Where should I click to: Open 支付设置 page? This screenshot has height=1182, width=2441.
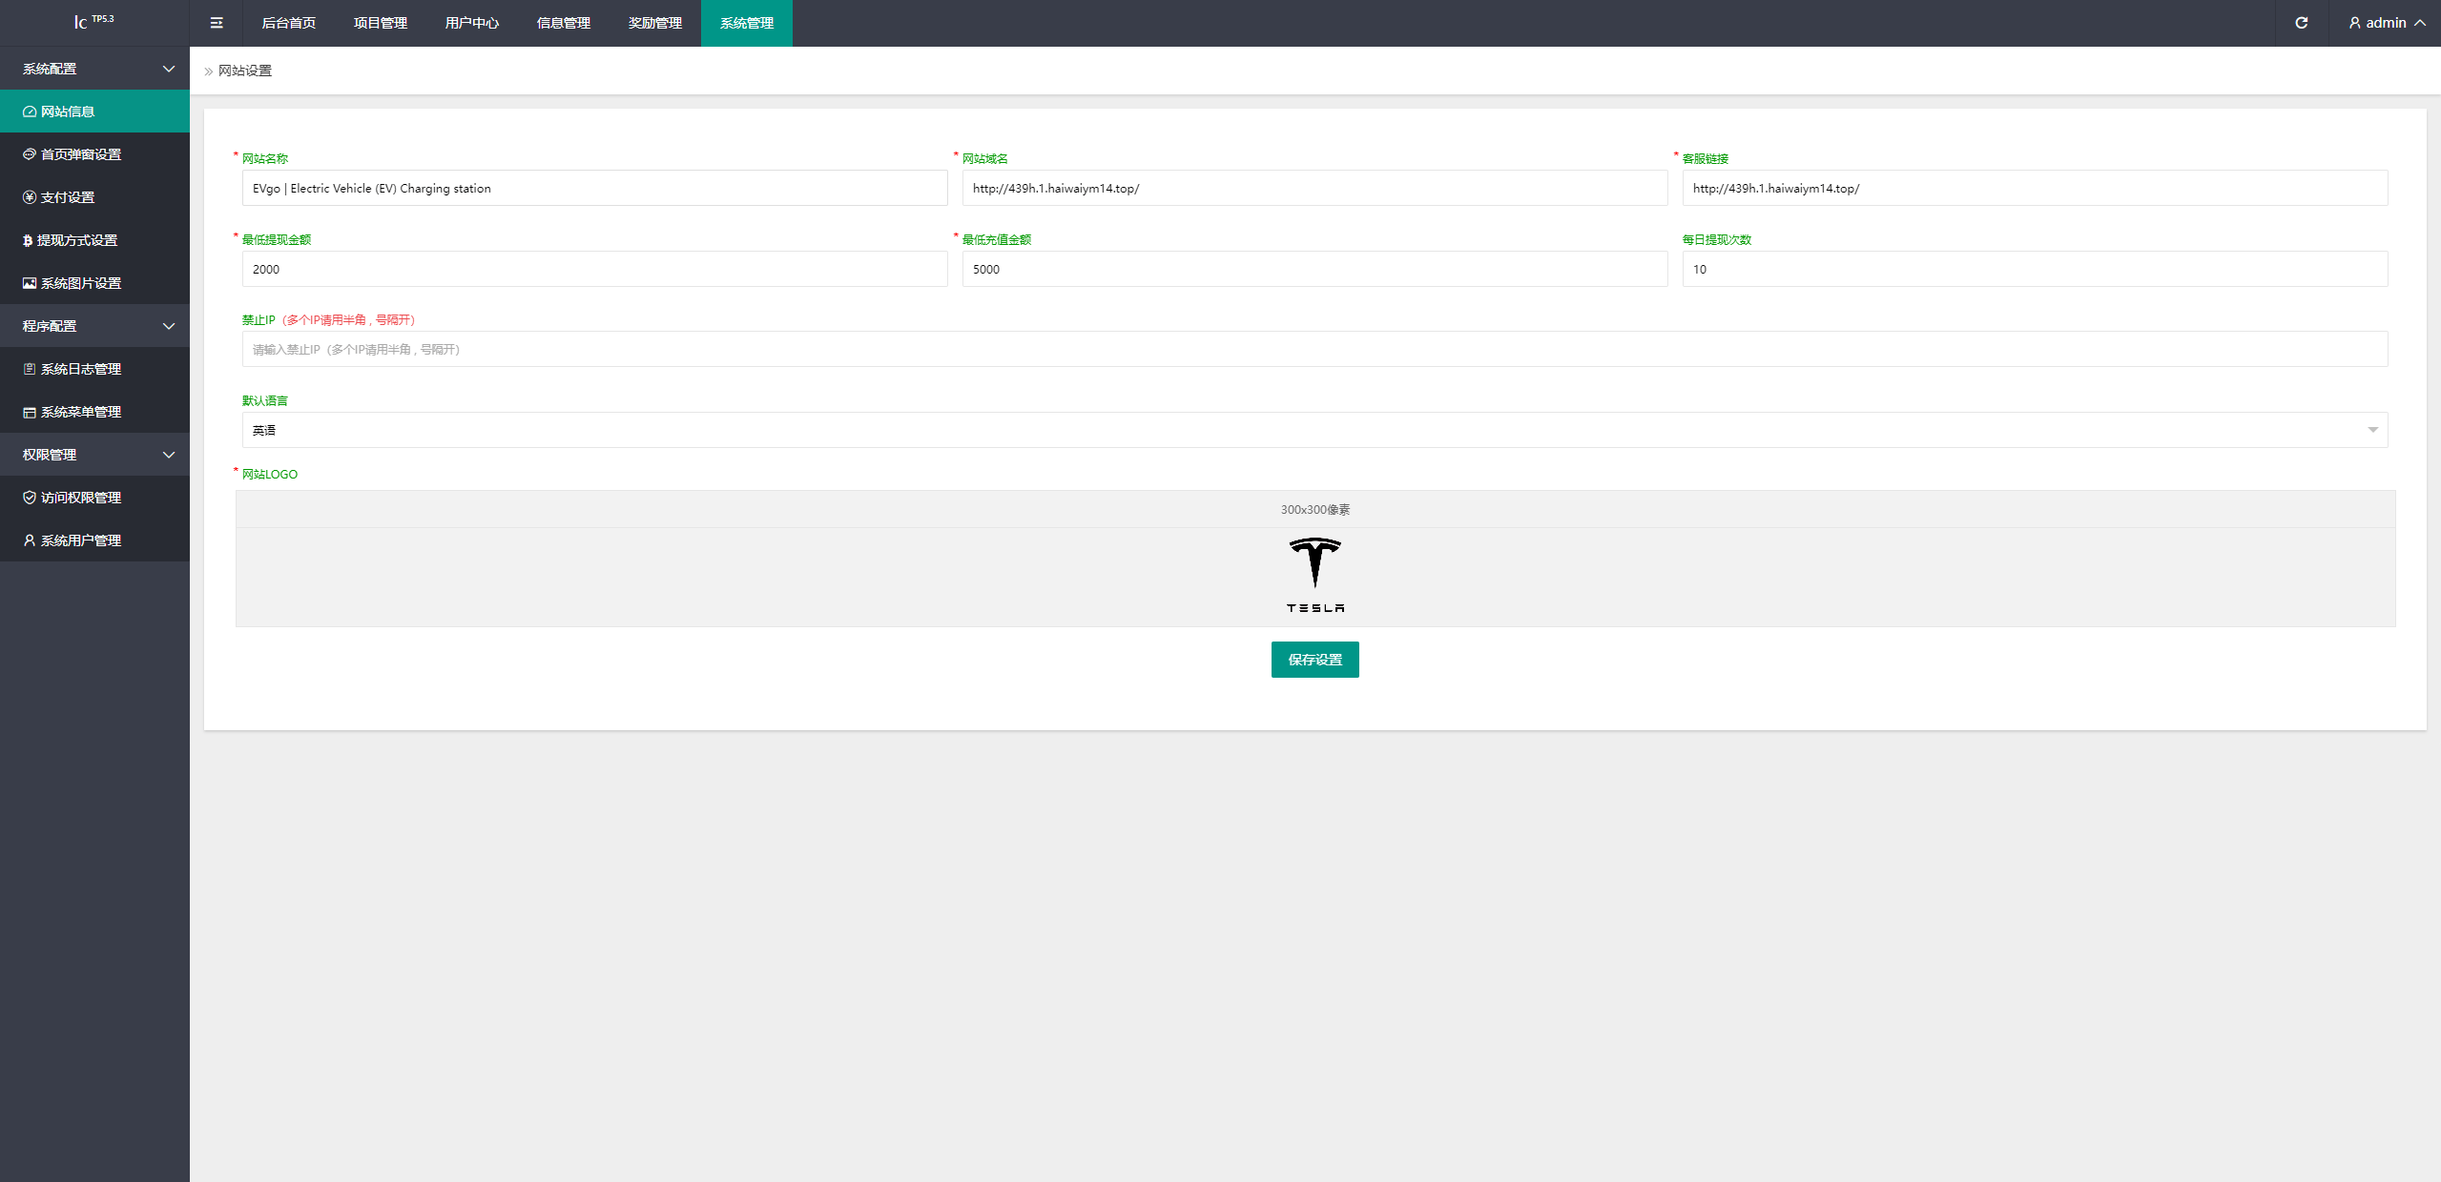[x=94, y=197]
